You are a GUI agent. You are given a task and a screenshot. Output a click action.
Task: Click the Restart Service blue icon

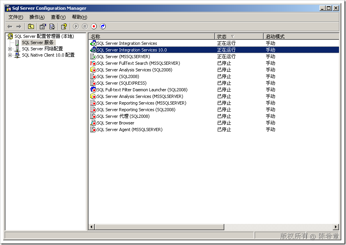[103, 27]
